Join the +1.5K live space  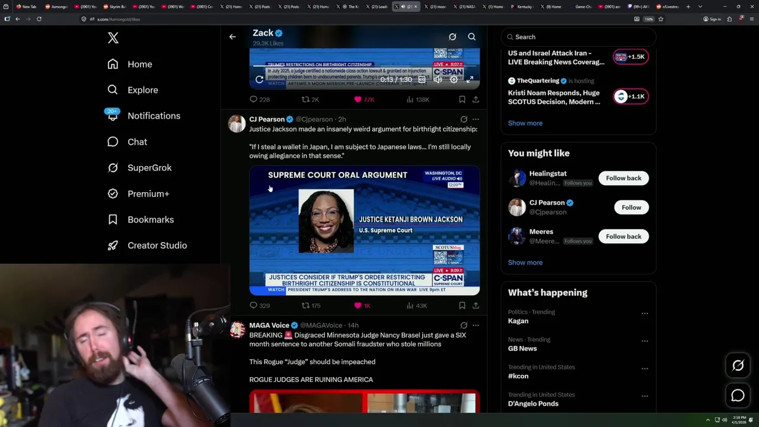click(x=631, y=57)
